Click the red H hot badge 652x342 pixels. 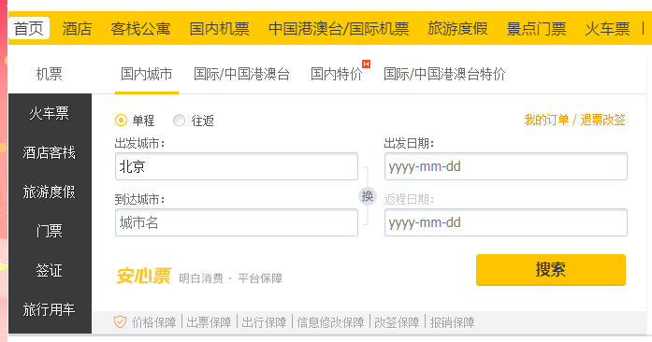point(366,64)
